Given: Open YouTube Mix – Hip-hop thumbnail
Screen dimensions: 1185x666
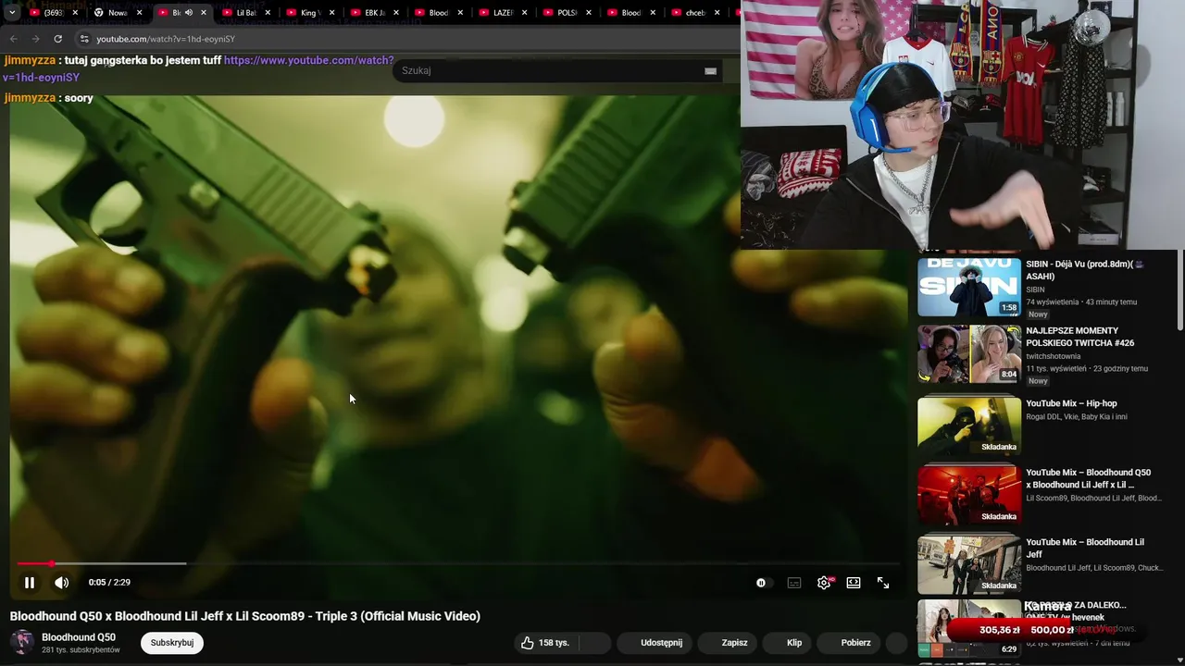Looking at the screenshot, I should click(x=969, y=425).
